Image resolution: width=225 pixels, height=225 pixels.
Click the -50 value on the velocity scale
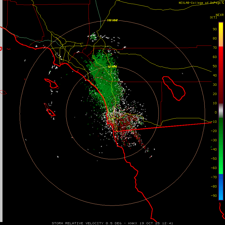pyautogui.click(x=214, y=159)
